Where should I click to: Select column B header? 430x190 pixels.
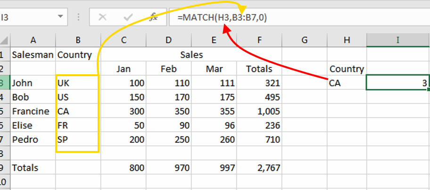pyautogui.click(x=78, y=40)
